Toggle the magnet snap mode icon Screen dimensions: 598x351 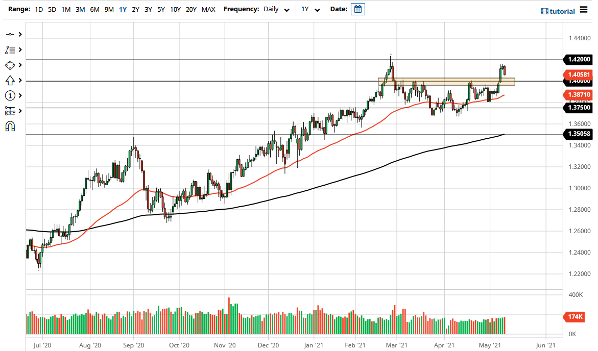tap(10, 126)
